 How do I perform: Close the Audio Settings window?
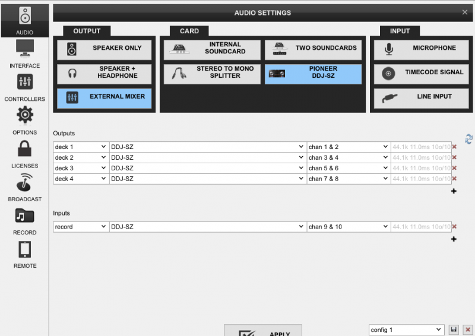click(465, 12)
